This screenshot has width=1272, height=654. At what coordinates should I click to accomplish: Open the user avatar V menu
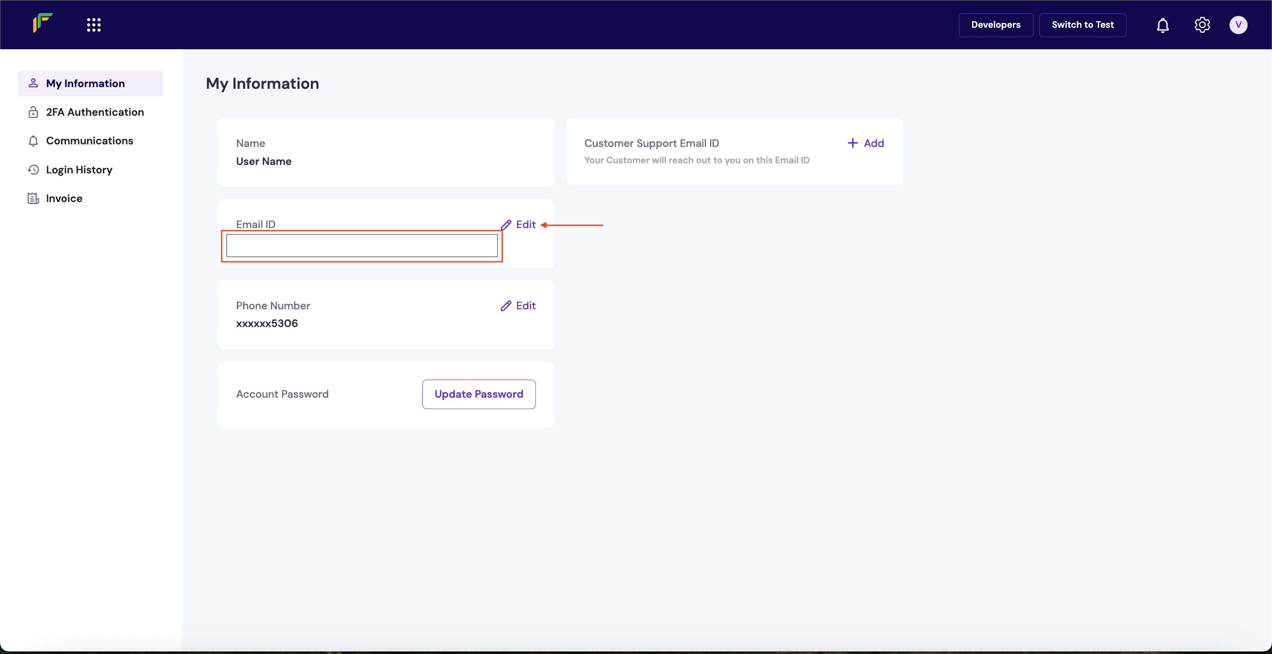(x=1238, y=25)
